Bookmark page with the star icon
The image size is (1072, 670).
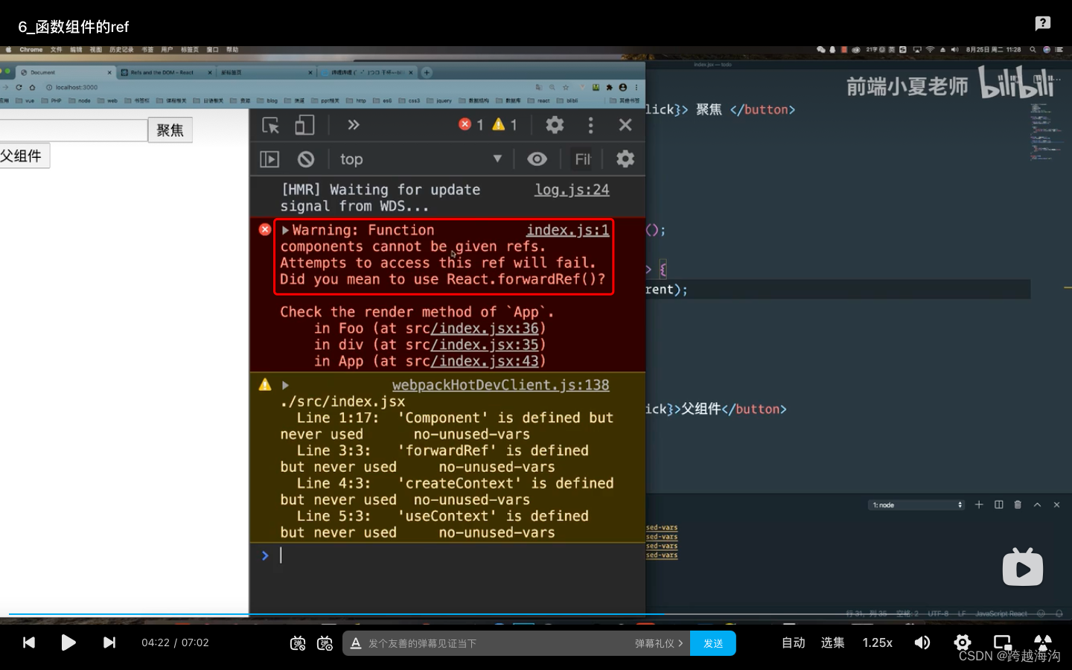coord(566,87)
